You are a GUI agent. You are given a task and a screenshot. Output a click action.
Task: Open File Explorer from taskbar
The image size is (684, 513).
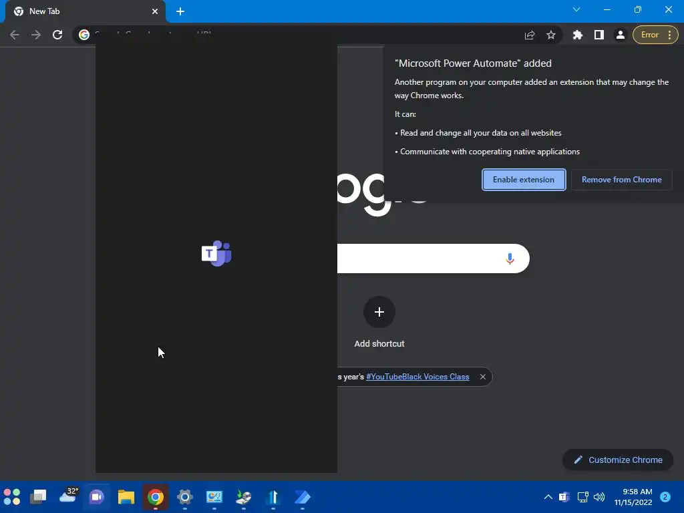(x=126, y=497)
